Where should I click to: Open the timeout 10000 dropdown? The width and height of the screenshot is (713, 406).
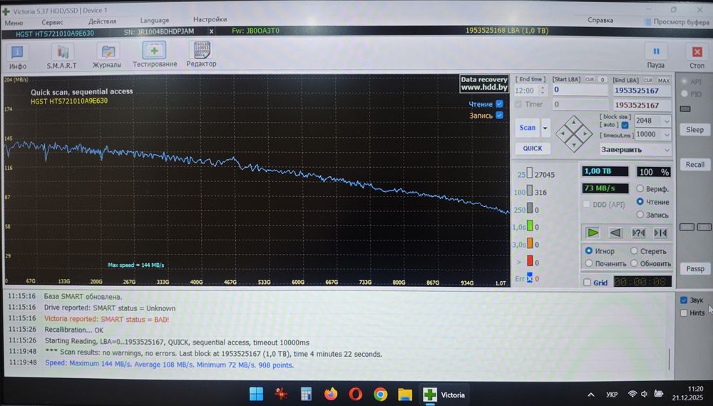click(667, 135)
